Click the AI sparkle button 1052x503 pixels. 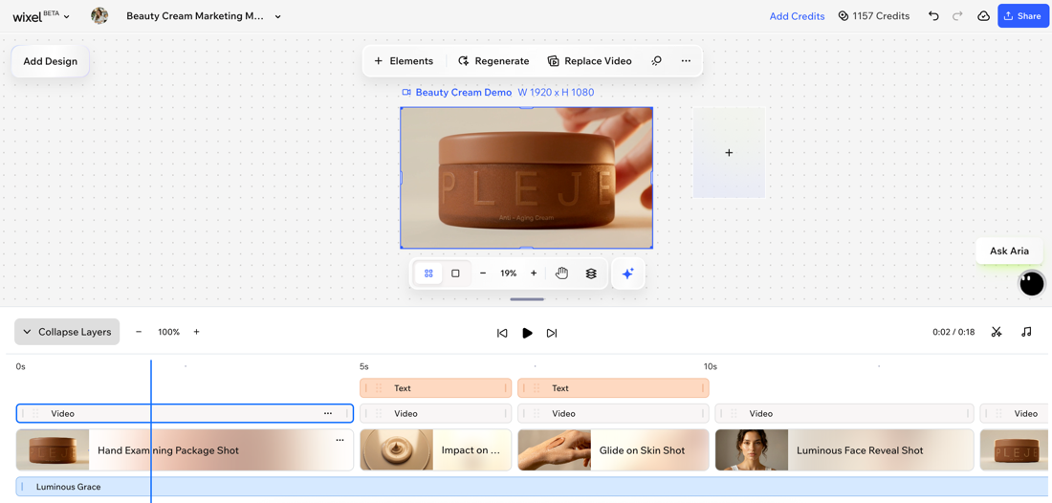click(628, 273)
